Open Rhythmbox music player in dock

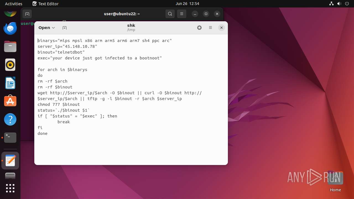coord(10,65)
